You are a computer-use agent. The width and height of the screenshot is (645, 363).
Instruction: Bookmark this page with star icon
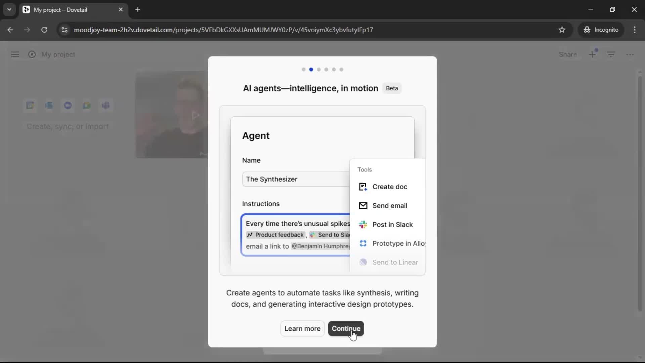pyautogui.click(x=562, y=30)
